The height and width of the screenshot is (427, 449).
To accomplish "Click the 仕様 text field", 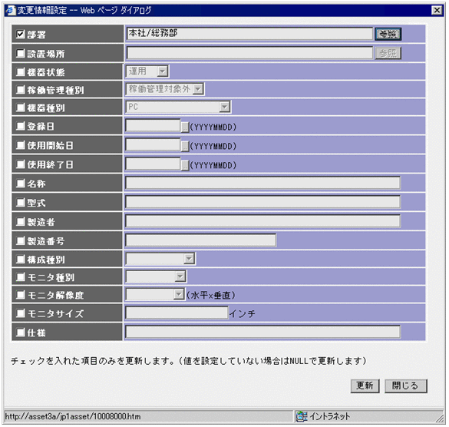I will tap(262, 332).
